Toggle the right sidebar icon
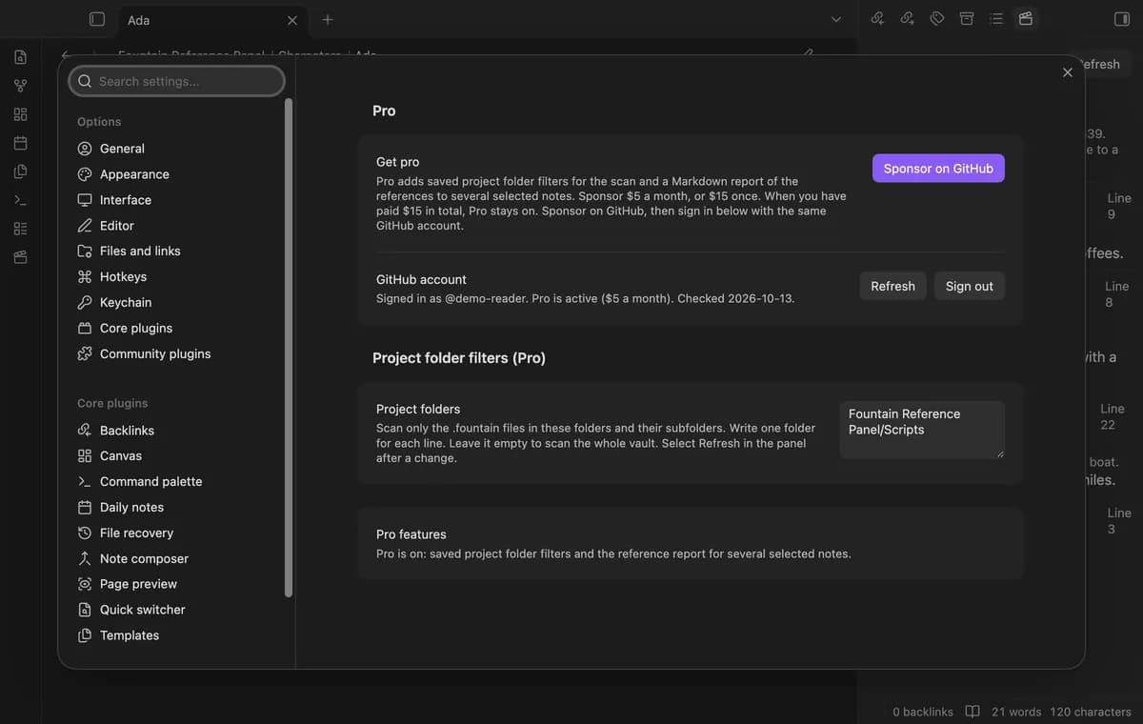Screen dimensions: 1143x724 pos(1121,19)
